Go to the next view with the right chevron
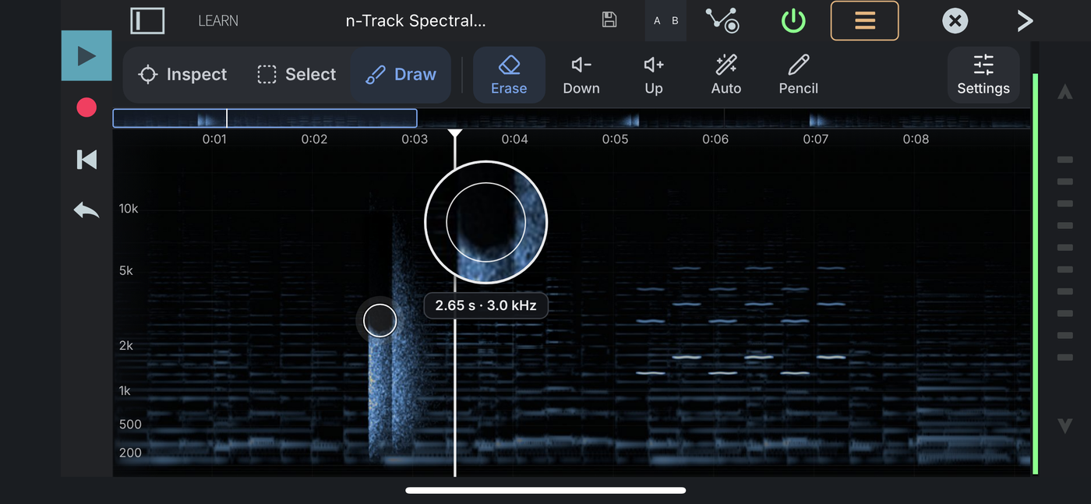Screen dimensions: 1091x504 [x=1025, y=21]
